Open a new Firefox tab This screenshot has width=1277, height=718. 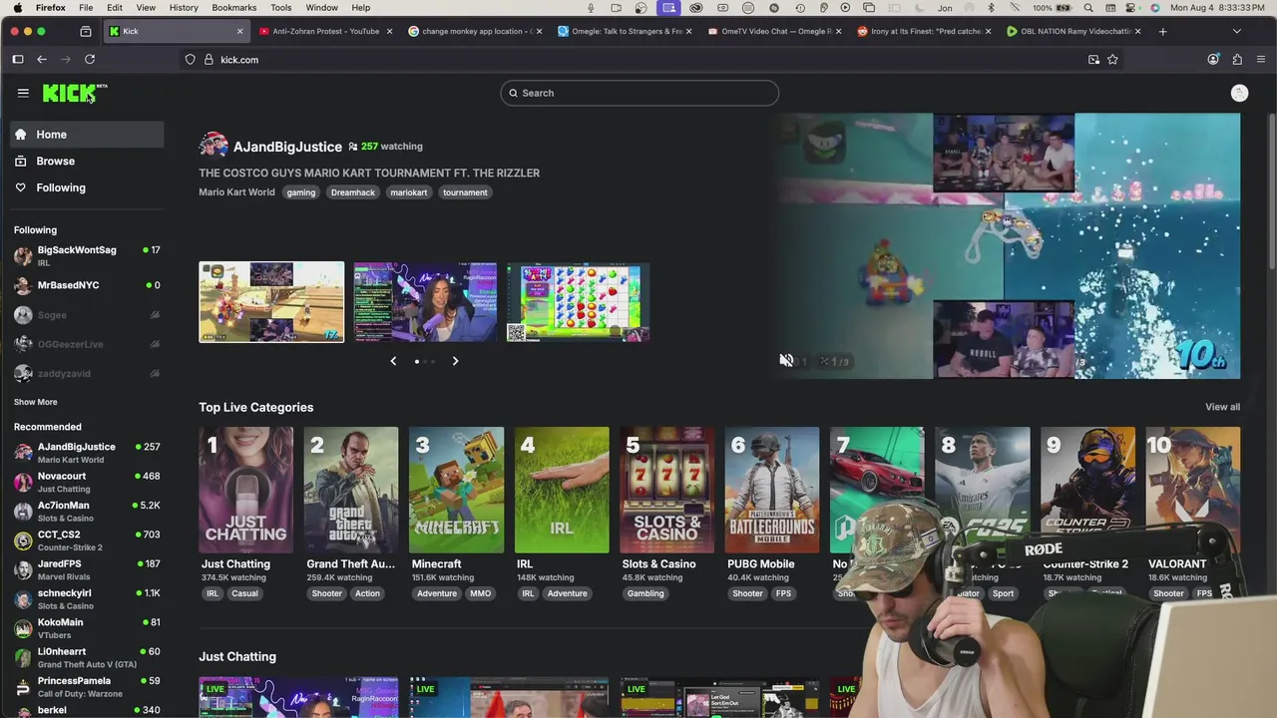point(1162,31)
